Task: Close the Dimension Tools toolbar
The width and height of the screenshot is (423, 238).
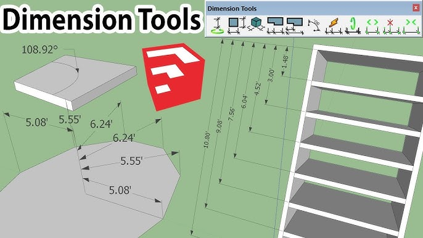Action: click(x=416, y=8)
